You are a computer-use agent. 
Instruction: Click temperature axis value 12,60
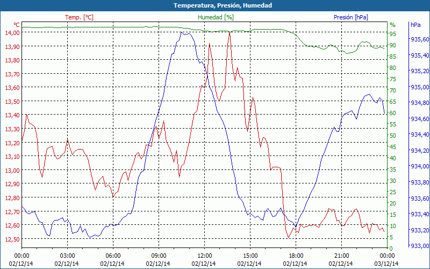(12, 225)
